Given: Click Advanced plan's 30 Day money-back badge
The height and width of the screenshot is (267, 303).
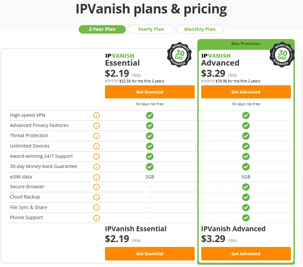Looking at the screenshot, I should 282,54.
